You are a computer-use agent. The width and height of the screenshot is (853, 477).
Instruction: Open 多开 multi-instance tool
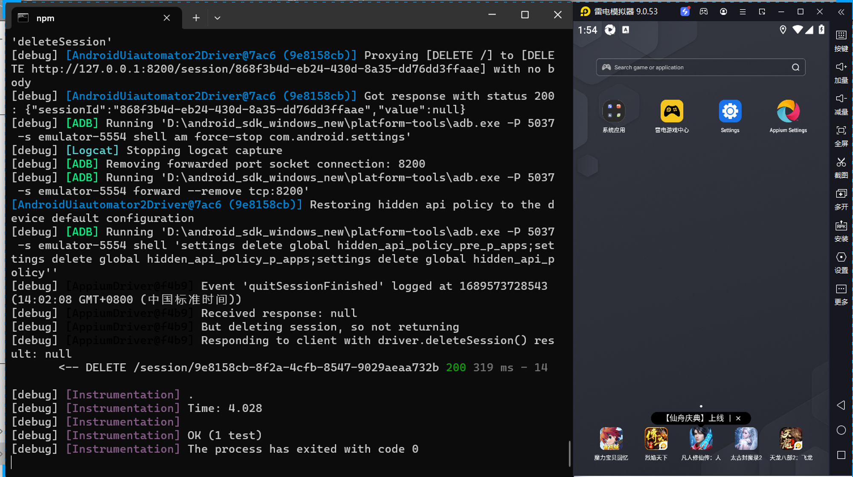(x=841, y=194)
